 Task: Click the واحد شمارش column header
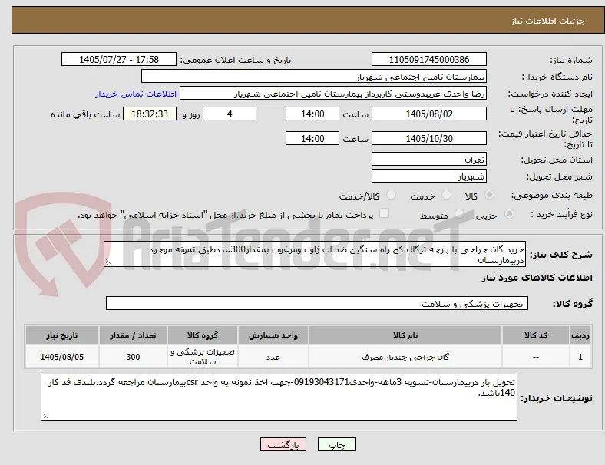pyautogui.click(x=273, y=335)
